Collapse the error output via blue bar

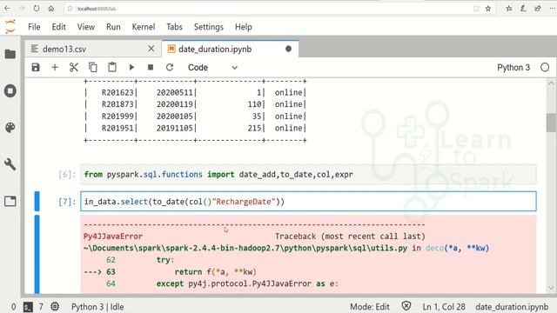pyautogui.click(x=37, y=254)
